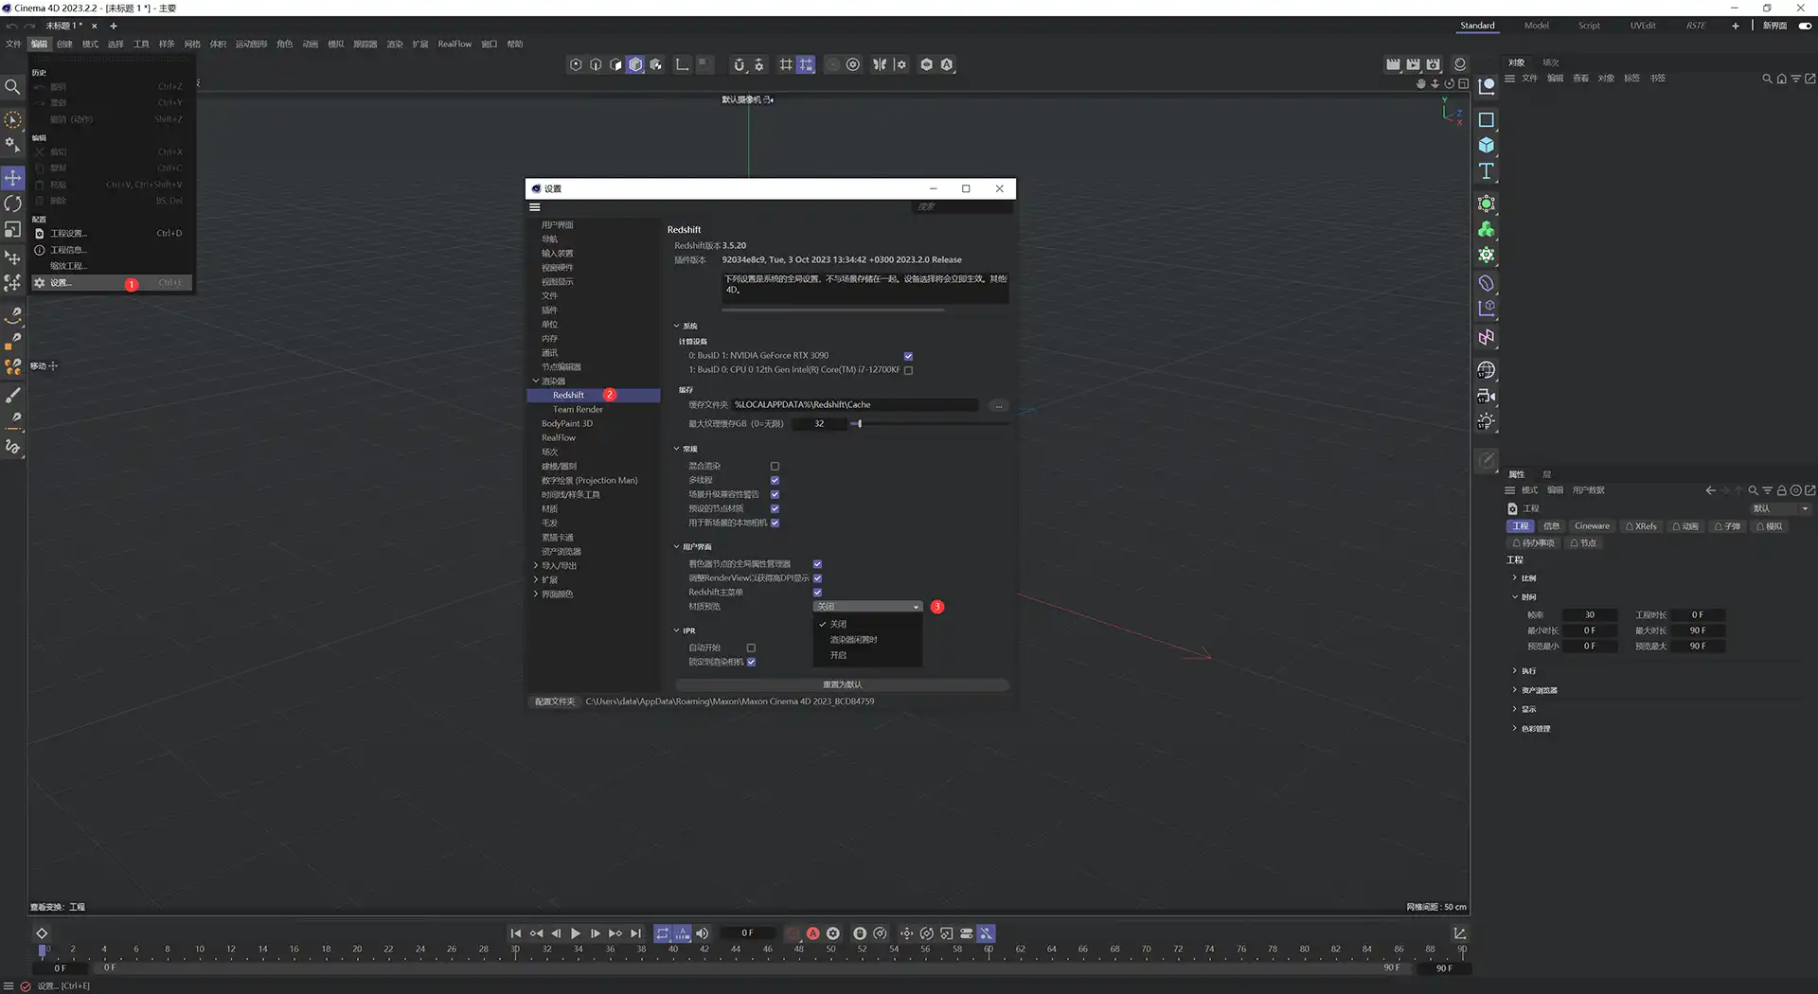Add a Text object from right toolbar

point(1487,171)
